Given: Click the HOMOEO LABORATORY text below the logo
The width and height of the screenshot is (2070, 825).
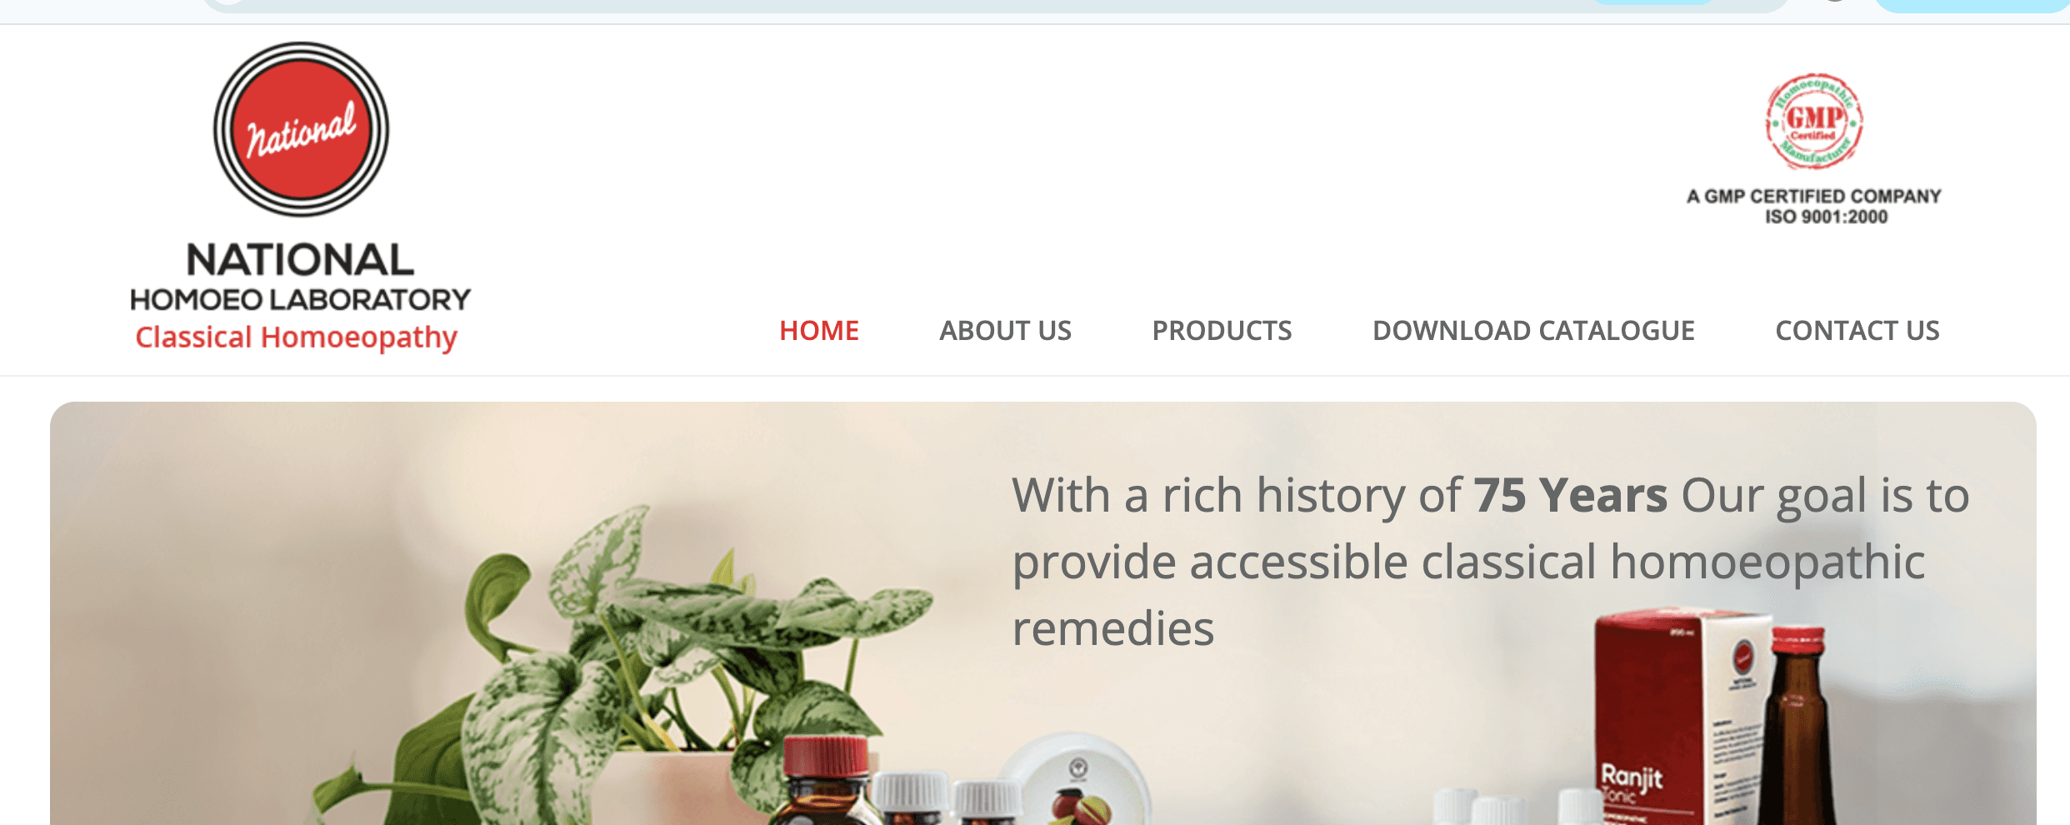Looking at the screenshot, I should click(300, 299).
